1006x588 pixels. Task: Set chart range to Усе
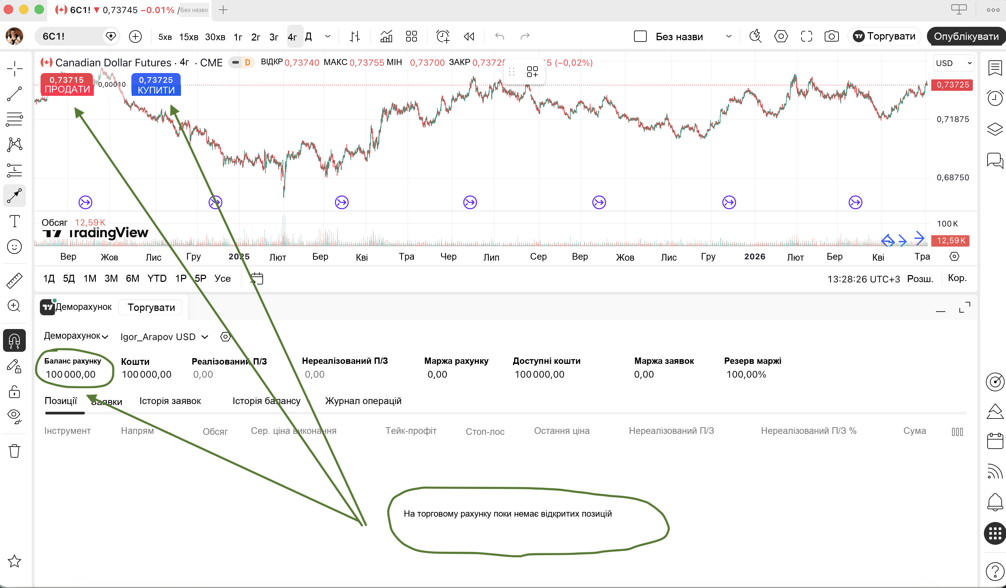[223, 278]
